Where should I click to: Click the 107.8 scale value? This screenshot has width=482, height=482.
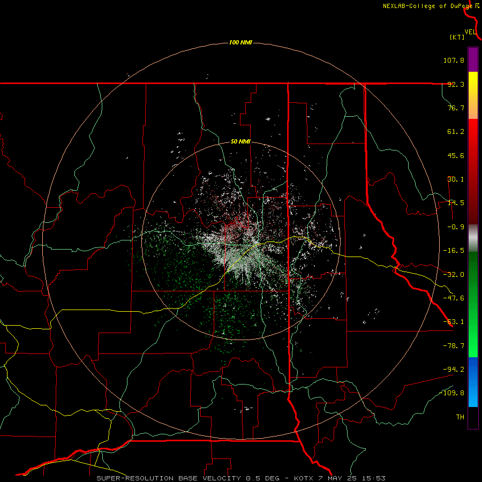[454, 60]
